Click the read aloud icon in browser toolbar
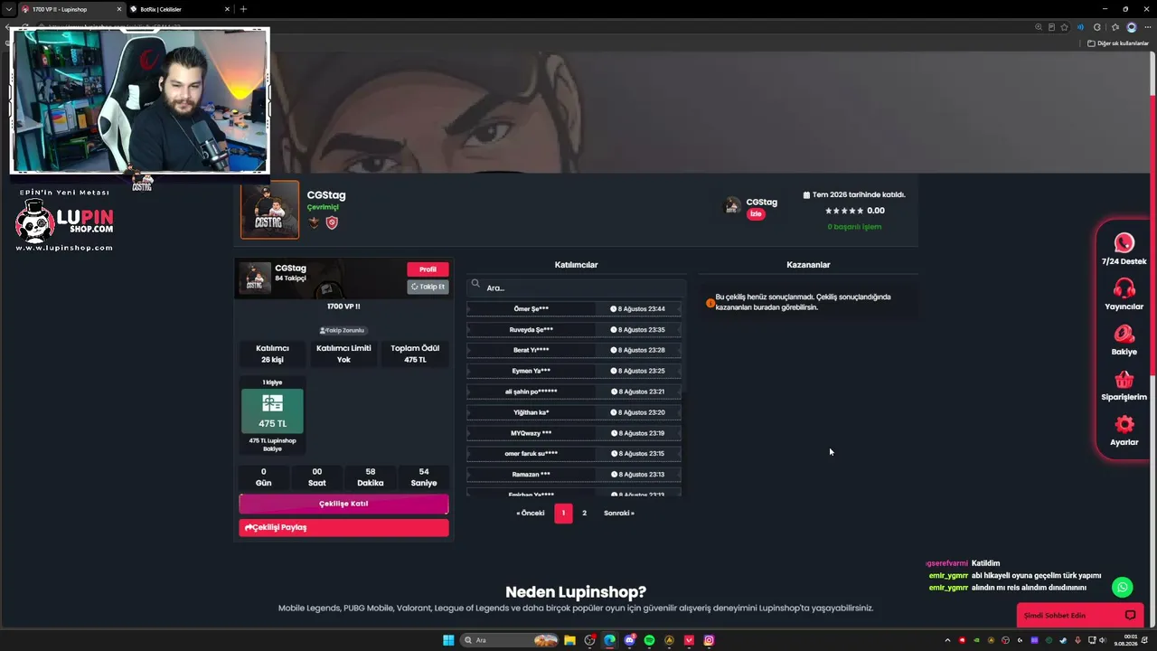This screenshot has height=651, width=1157. point(1080,27)
